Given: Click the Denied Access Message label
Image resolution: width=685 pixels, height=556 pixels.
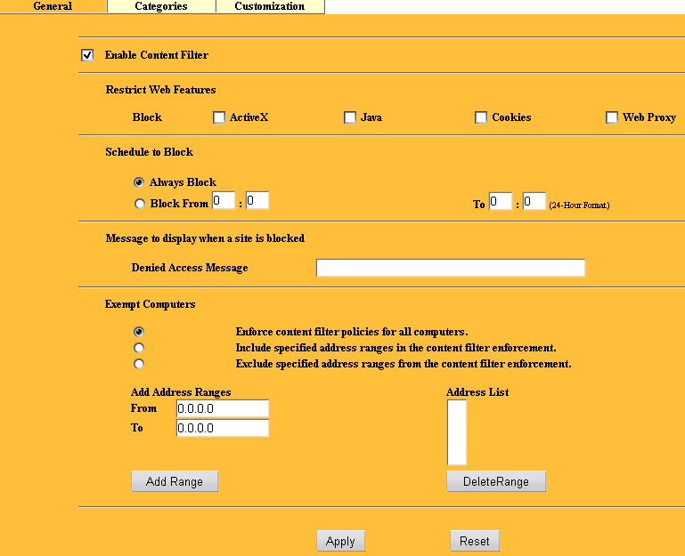Looking at the screenshot, I should (x=190, y=268).
